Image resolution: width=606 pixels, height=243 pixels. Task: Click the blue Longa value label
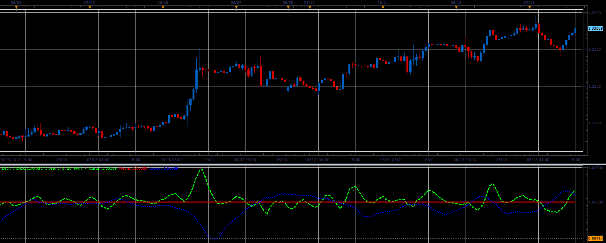(164, 168)
